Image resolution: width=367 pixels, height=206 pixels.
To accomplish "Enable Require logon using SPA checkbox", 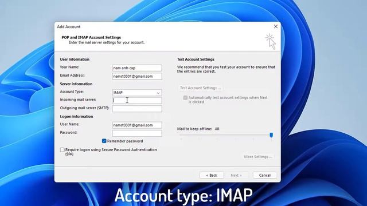I will click(62, 150).
